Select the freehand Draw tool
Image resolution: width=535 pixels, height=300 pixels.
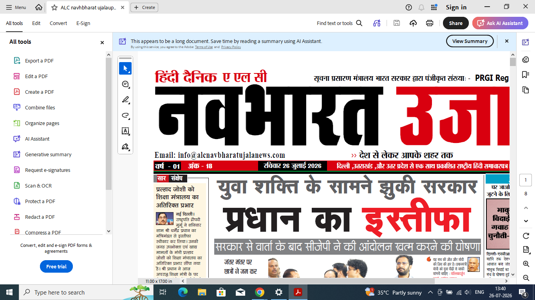125,115
